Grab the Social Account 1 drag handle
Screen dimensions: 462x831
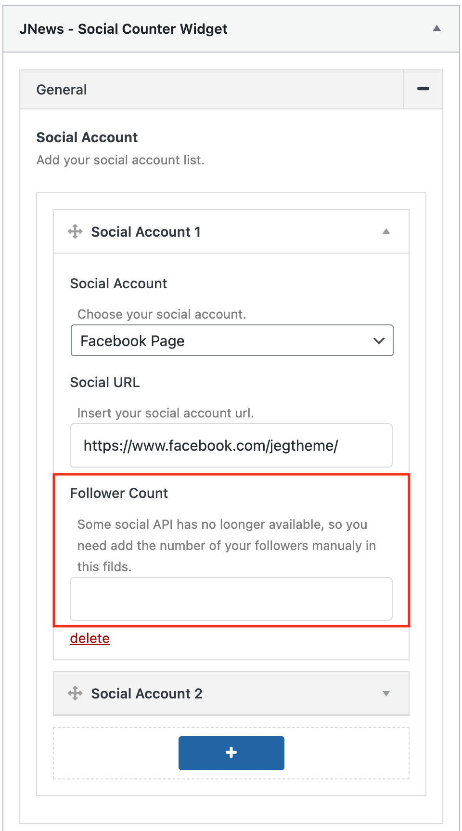click(x=75, y=231)
